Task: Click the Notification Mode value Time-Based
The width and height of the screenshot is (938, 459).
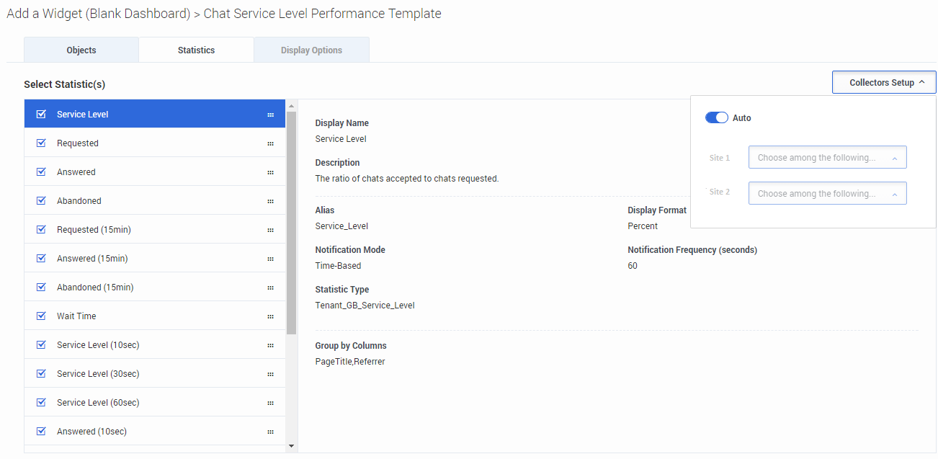Action: 338,266
